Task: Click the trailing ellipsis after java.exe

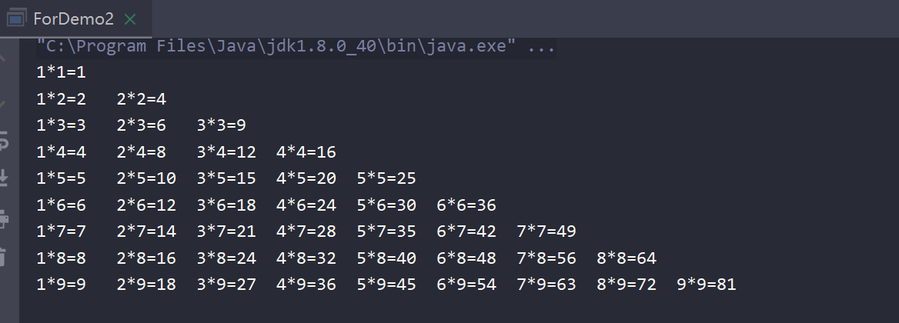Action: [540, 46]
